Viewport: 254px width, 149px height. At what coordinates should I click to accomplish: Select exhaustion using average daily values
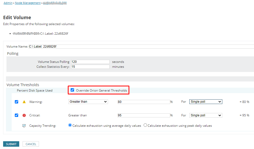(70, 125)
